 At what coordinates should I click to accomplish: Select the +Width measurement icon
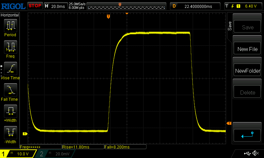click(11, 111)
